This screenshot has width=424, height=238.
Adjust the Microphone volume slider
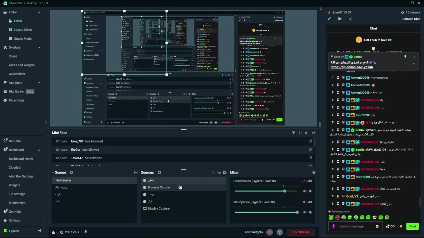point(267,212)
